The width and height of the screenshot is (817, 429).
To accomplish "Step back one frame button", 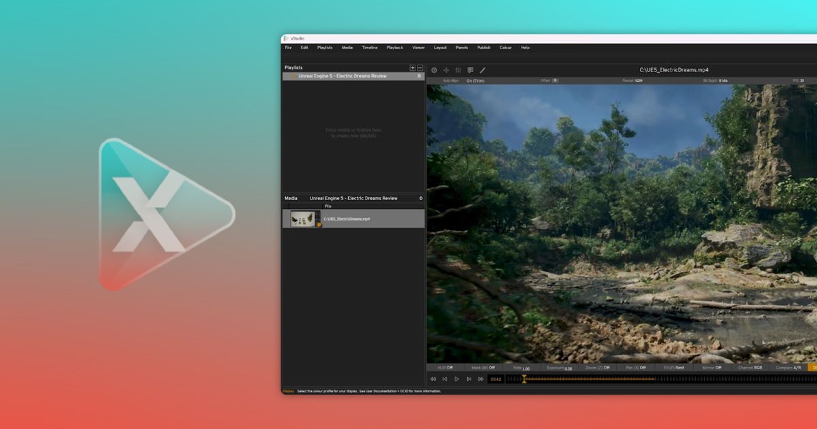I will click(x=445, y=379).
